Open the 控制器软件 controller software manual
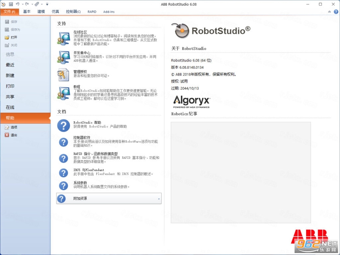The width and height of the screenshot is (340, 255). click(x=82, y=138)
